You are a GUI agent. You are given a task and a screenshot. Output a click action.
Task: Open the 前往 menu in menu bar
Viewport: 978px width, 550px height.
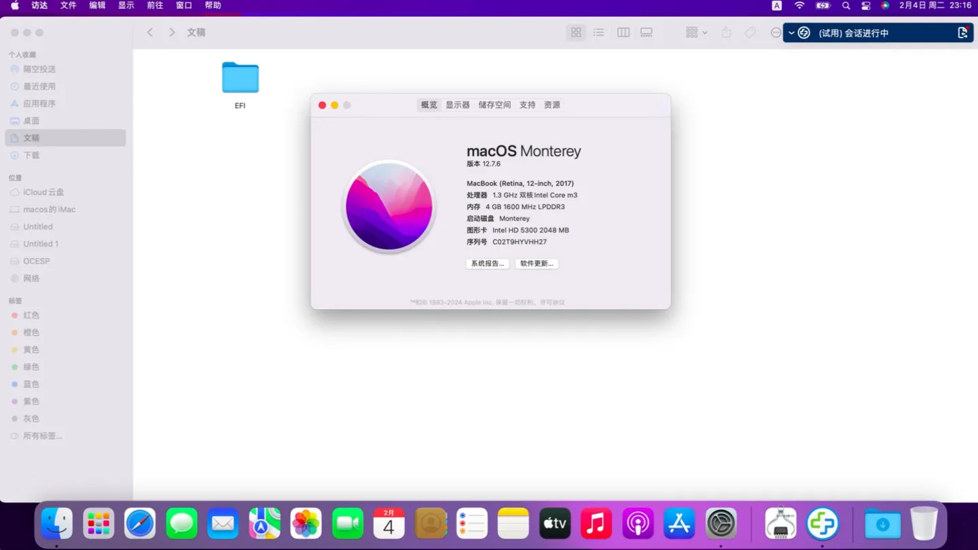tap(155, 5)
